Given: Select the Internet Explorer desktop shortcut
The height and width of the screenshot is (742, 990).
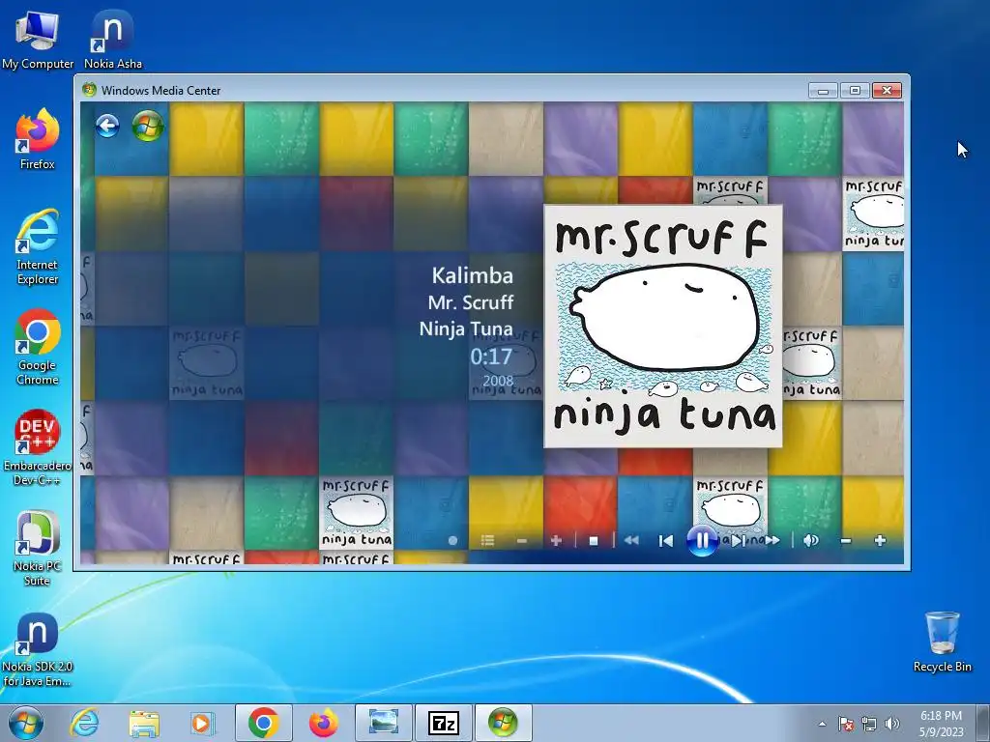Looking at the screenshot, I should click(x=38, y=246).
